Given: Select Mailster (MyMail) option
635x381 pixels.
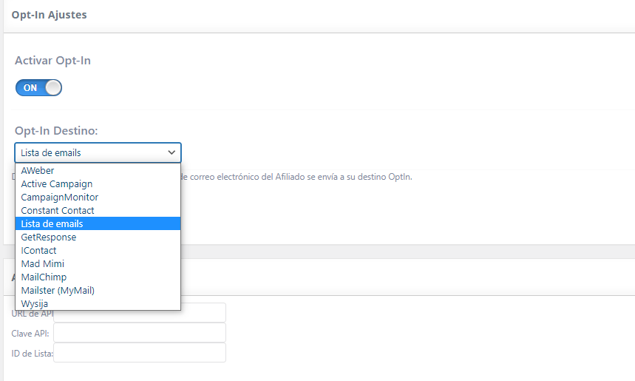Looking at the screenshot, I should coord(98,291).
